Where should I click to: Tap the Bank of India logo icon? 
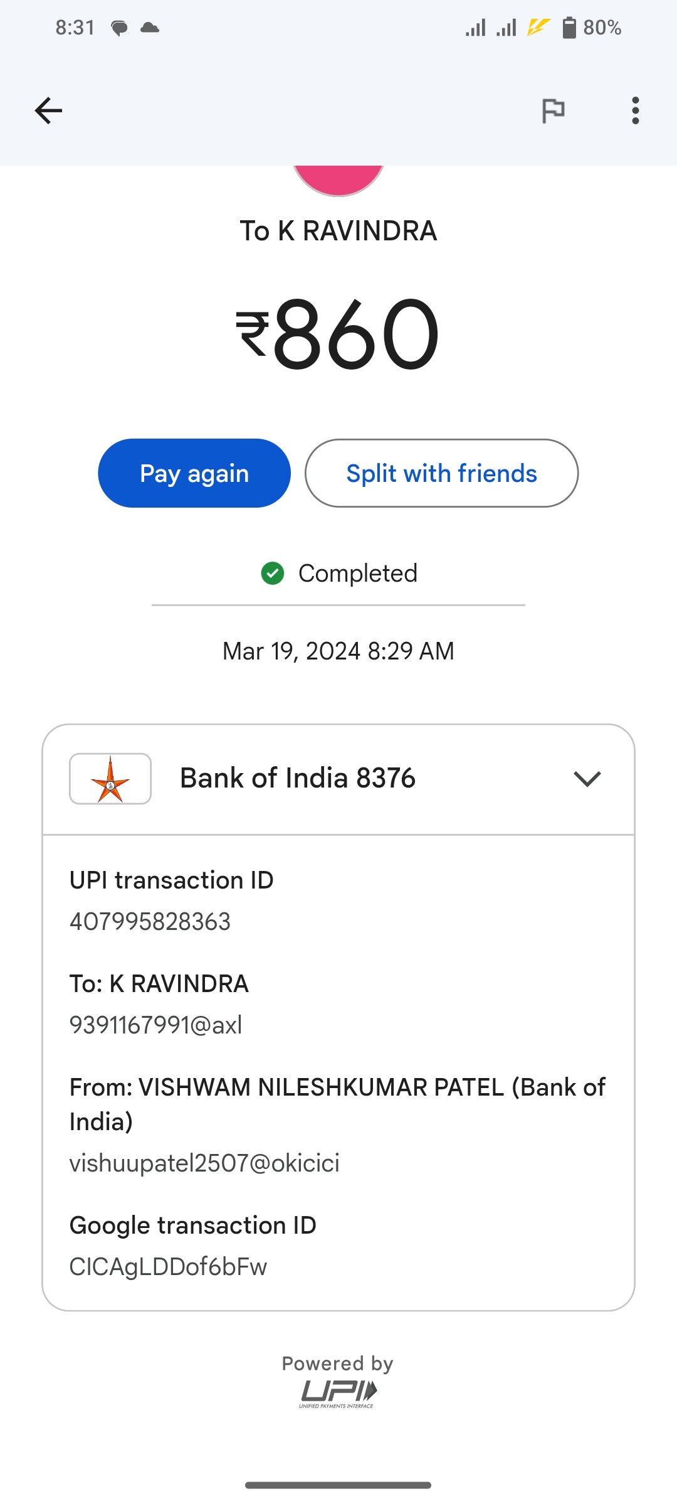pyautogui.click(x=110, y=779)
